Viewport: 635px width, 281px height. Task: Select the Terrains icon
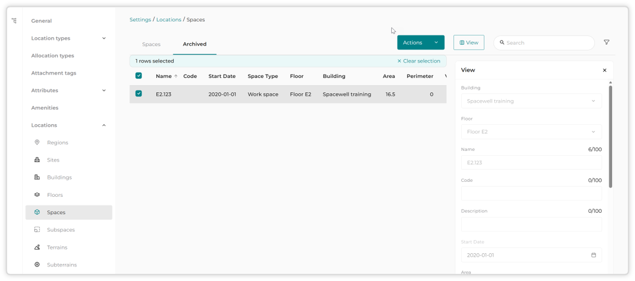[x=37, y=247]
